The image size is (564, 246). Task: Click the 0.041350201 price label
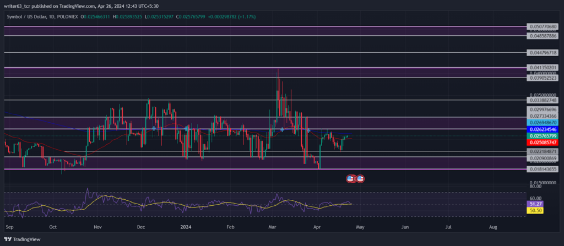click(544, 68)
